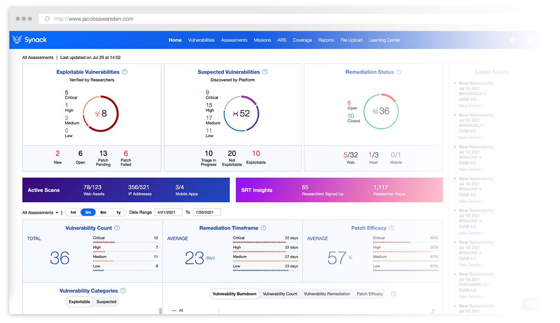
Task: Open the ARS nav item
Action: tap(282, 40)
